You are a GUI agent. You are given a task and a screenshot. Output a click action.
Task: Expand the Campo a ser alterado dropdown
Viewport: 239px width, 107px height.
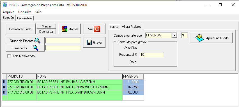(x=174, y=36)
